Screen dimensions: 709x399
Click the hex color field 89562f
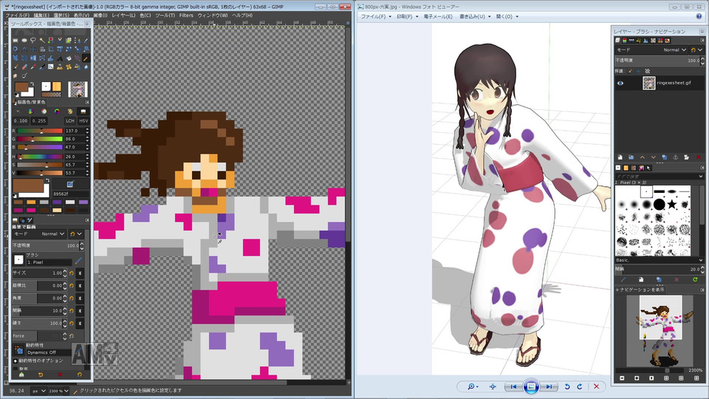pyautogui.click(x=70, y=194)
